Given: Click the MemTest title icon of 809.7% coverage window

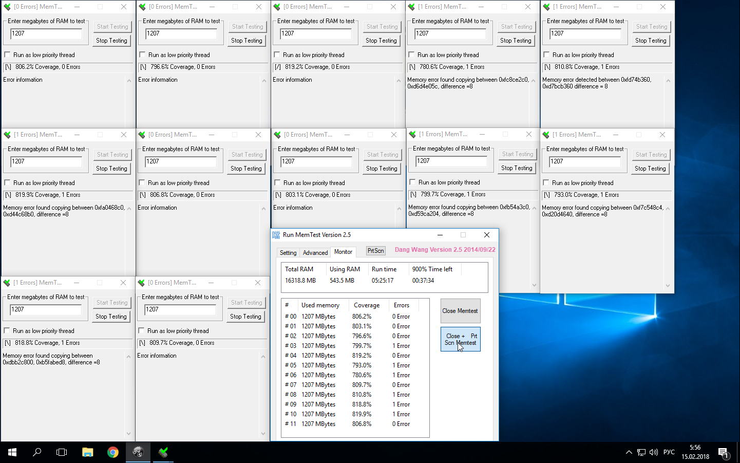Looking at the screenshot, I should pyautogui.click(x=142, y=283).
